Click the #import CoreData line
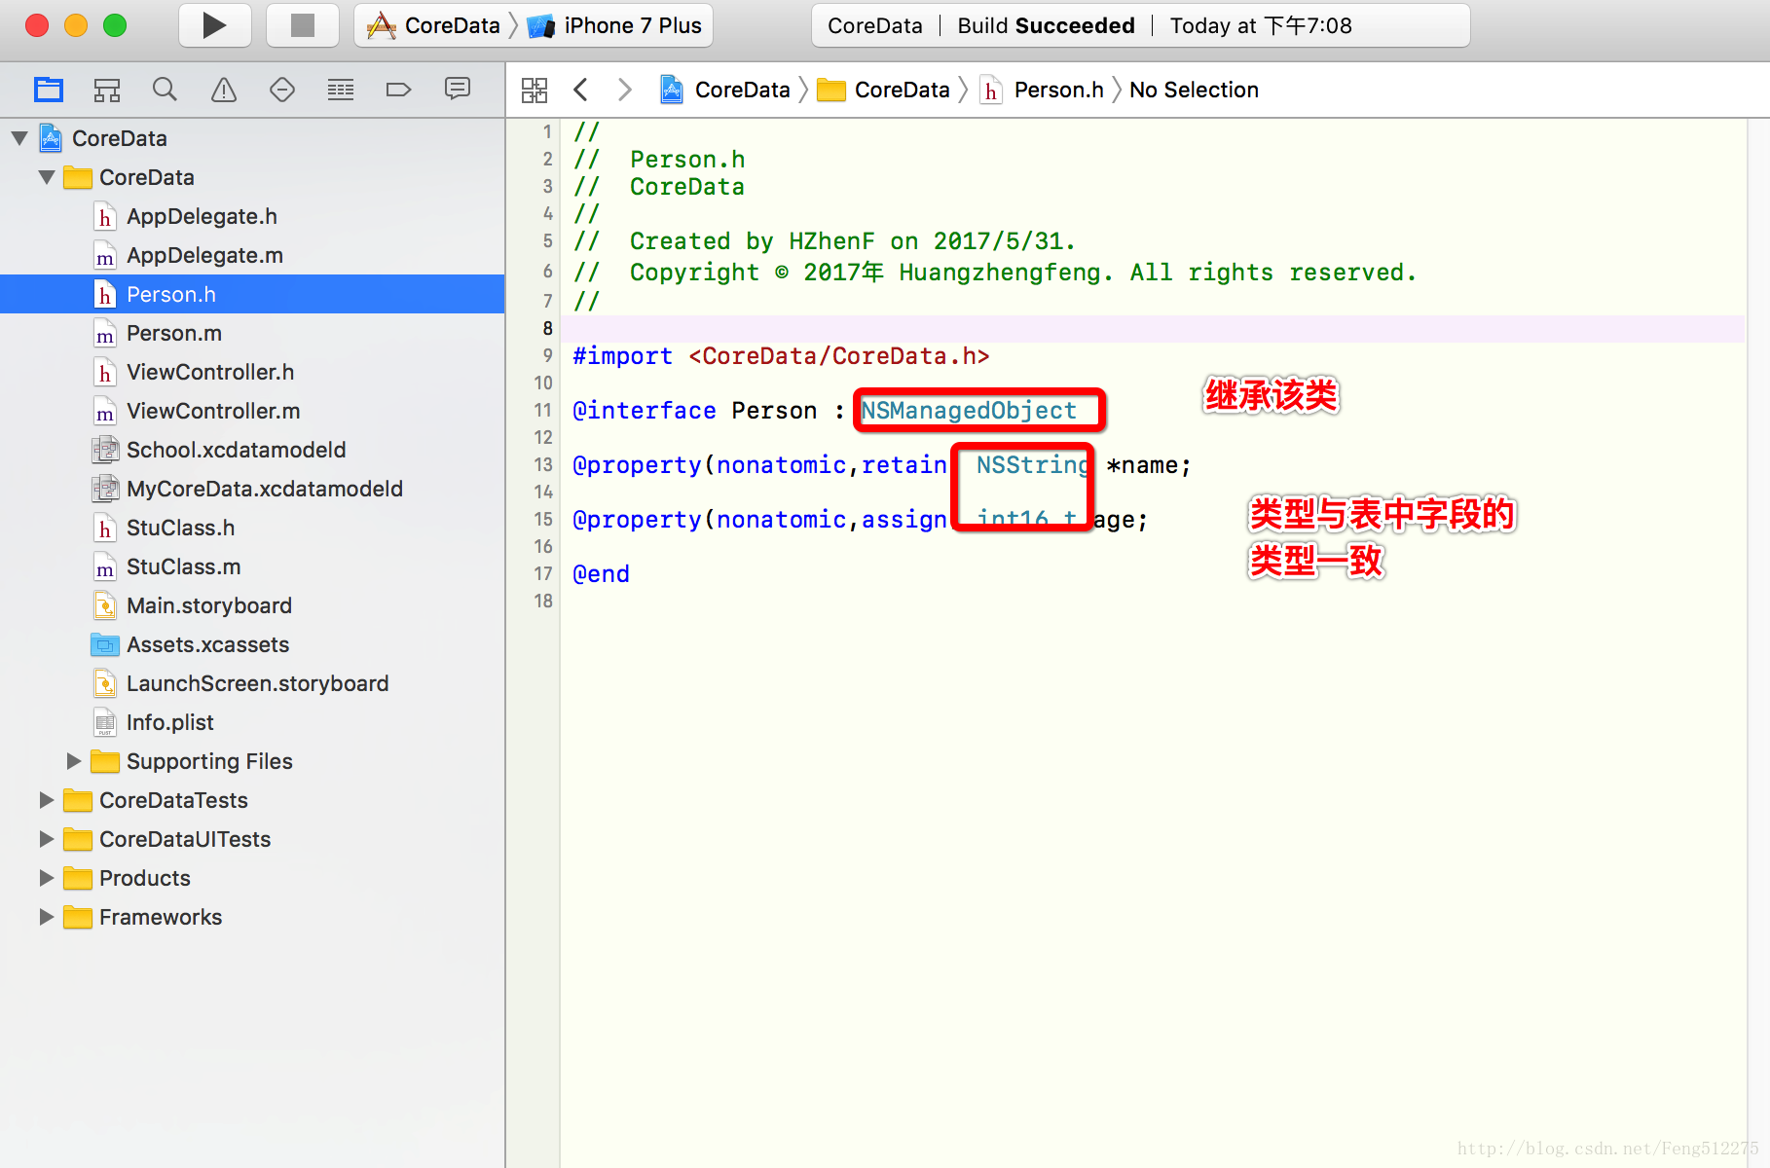Image resolution: width=1770 pixels, height=1168 pixels. 781,356
